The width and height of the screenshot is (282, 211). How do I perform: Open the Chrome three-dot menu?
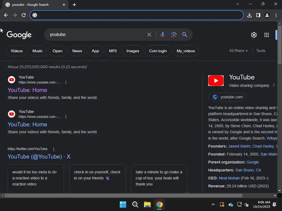pyautogui.click(x=276, y=15)
